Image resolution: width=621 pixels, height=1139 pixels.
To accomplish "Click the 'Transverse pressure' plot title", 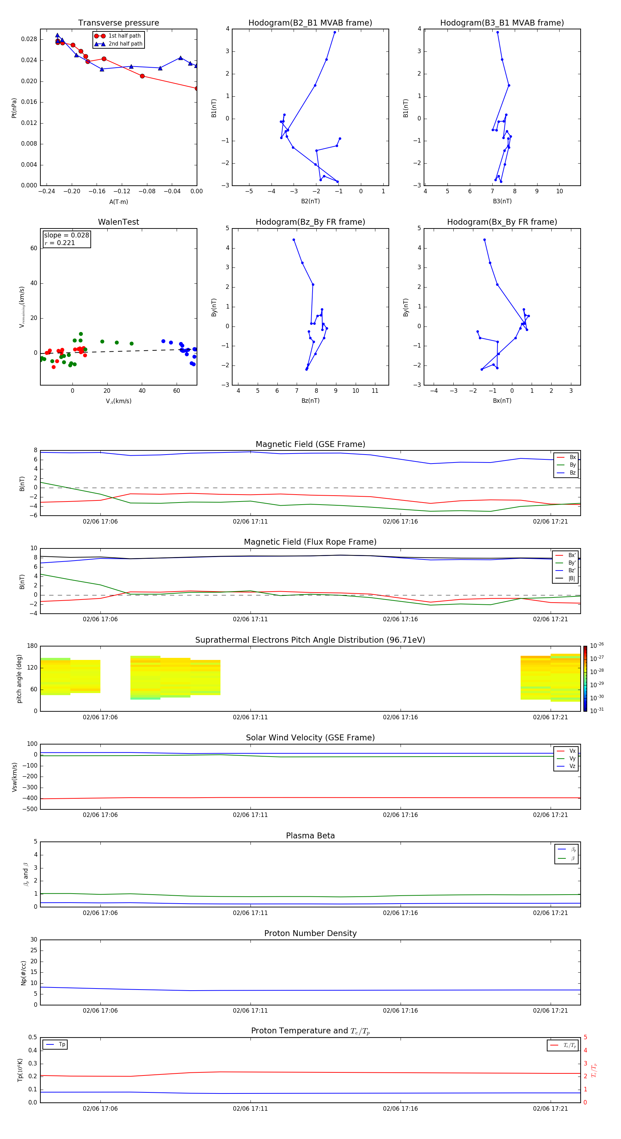I will point(118,23).
